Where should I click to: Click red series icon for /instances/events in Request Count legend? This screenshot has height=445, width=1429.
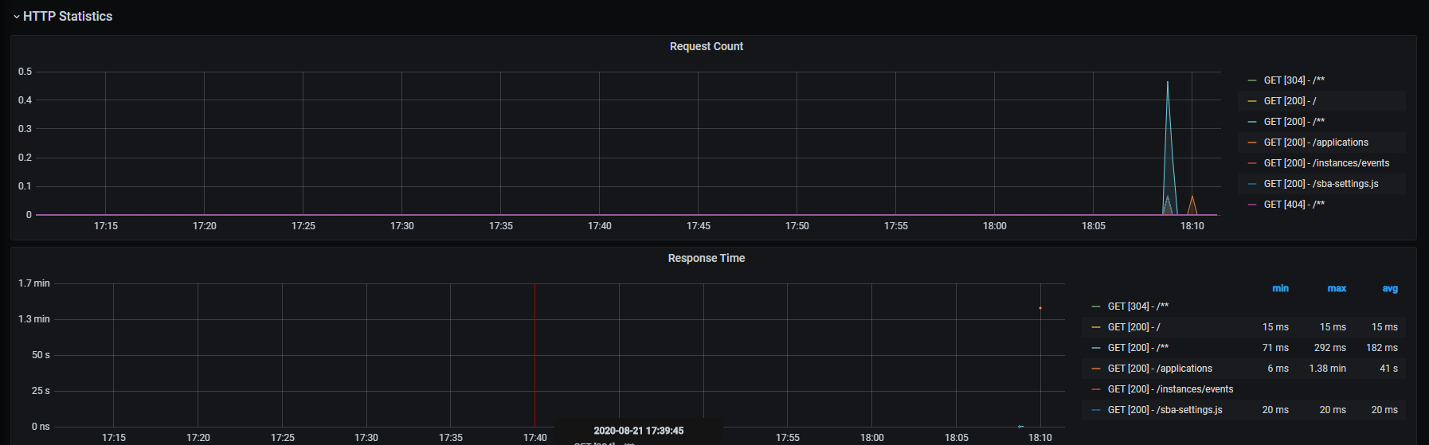click(x=1252, y=163)
